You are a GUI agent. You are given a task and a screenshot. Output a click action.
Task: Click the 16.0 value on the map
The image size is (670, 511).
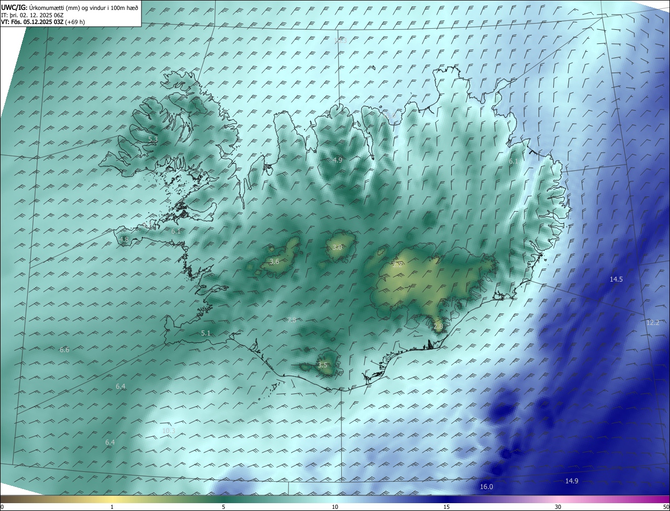click(486, 486)
